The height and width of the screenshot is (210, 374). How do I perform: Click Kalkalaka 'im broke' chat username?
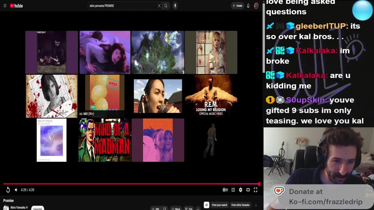tap(316, 50)
